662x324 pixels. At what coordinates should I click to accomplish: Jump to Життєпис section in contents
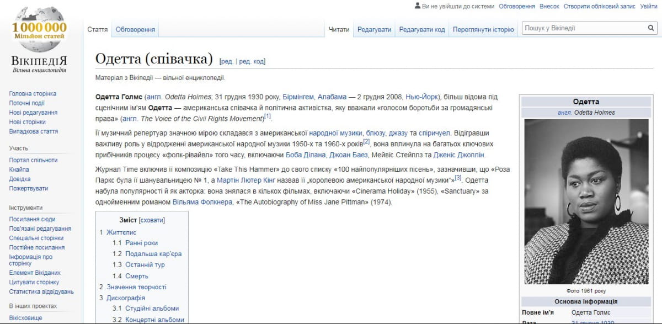[x=121, y=232]
